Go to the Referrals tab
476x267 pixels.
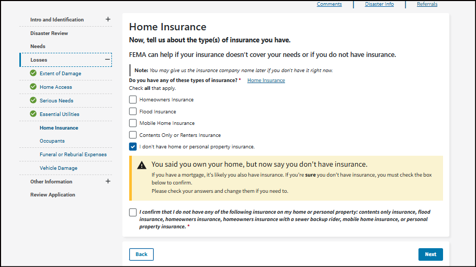tap(427, 4)
